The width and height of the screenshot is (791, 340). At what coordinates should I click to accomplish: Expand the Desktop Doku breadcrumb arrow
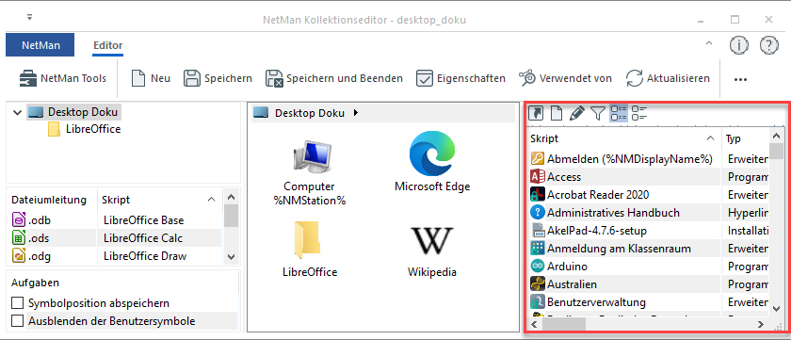pos(356,113)
